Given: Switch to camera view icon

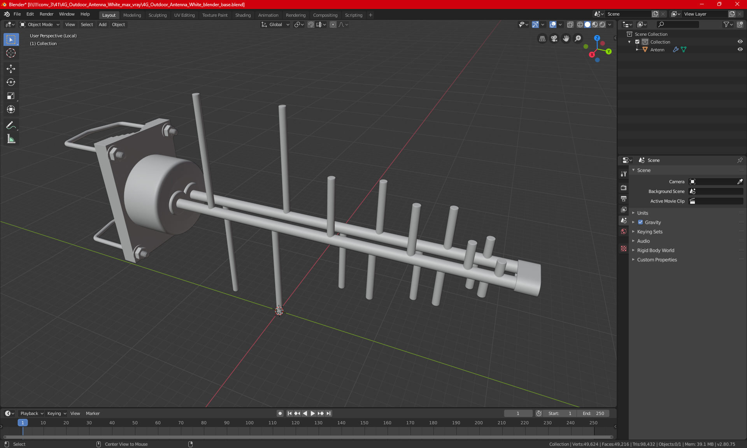Looking at the screenshot, I should (554, 38).
